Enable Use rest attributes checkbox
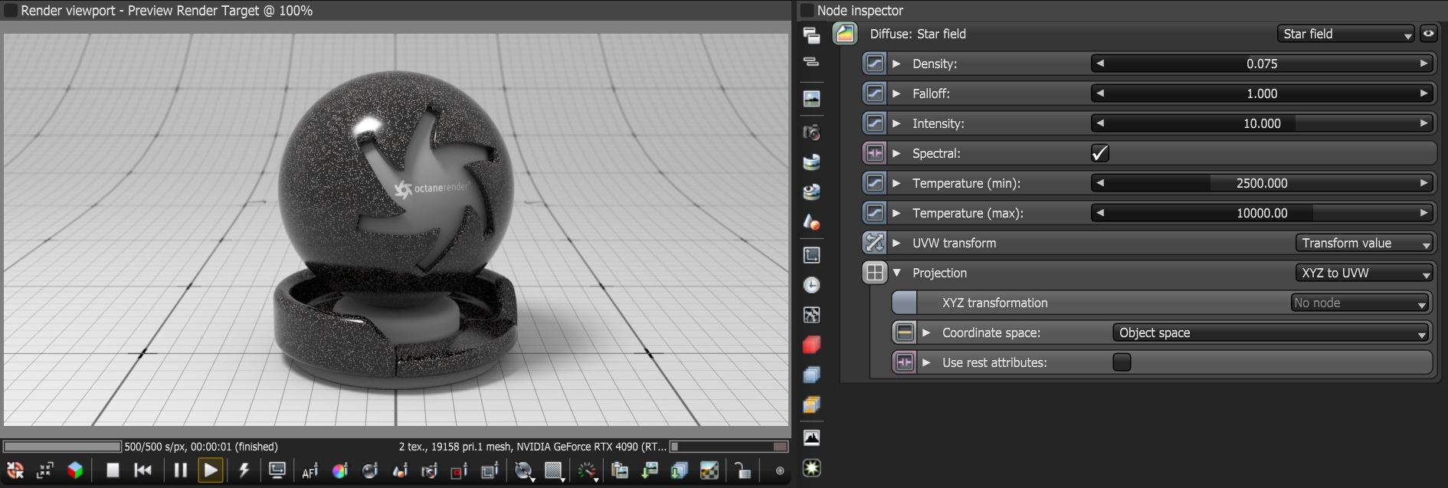Screen dimensions: 1448x488 (x=1122, y=362)
